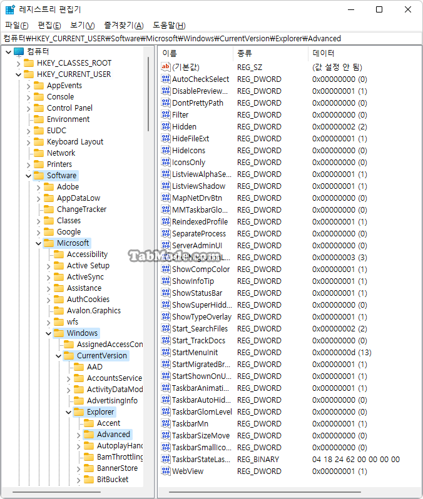Click the Explorer folder icon

(x=79, y=412)
